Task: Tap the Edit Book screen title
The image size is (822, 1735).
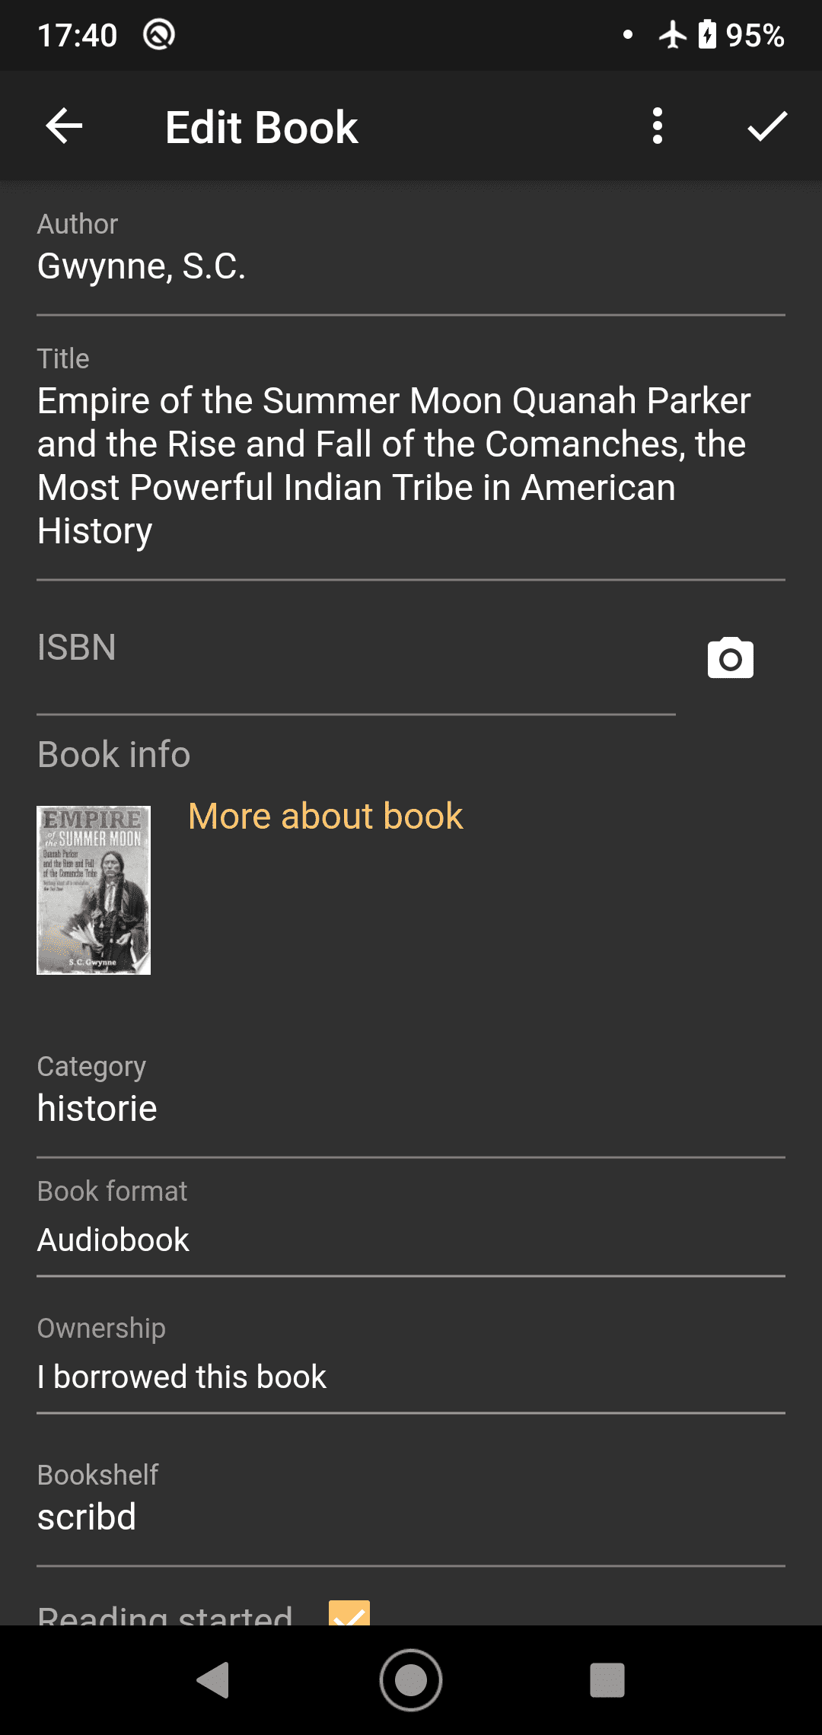Action: [261, 127]
